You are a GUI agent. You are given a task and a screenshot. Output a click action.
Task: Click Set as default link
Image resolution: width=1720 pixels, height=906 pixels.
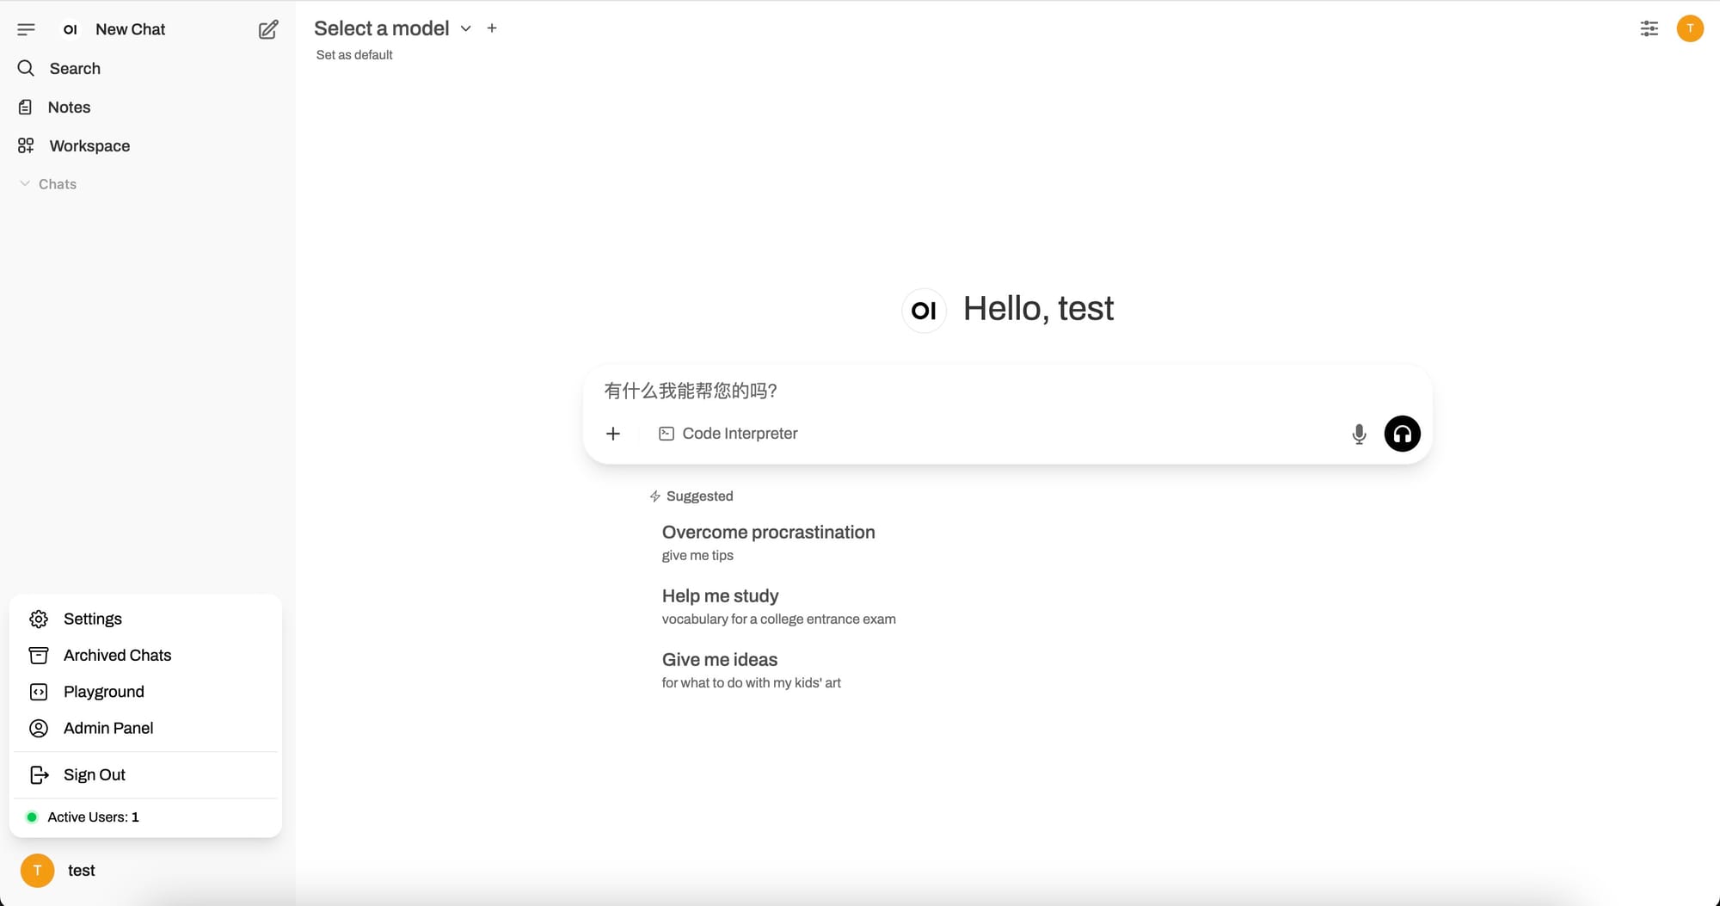point(354,55)
